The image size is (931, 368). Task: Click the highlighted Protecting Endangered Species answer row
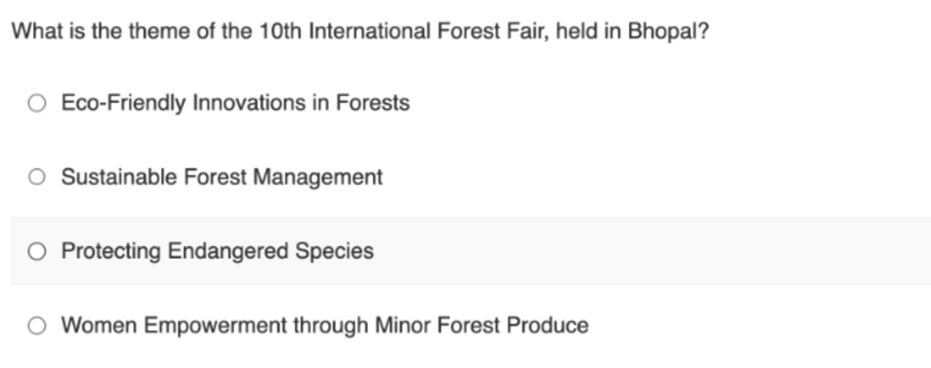471,251
